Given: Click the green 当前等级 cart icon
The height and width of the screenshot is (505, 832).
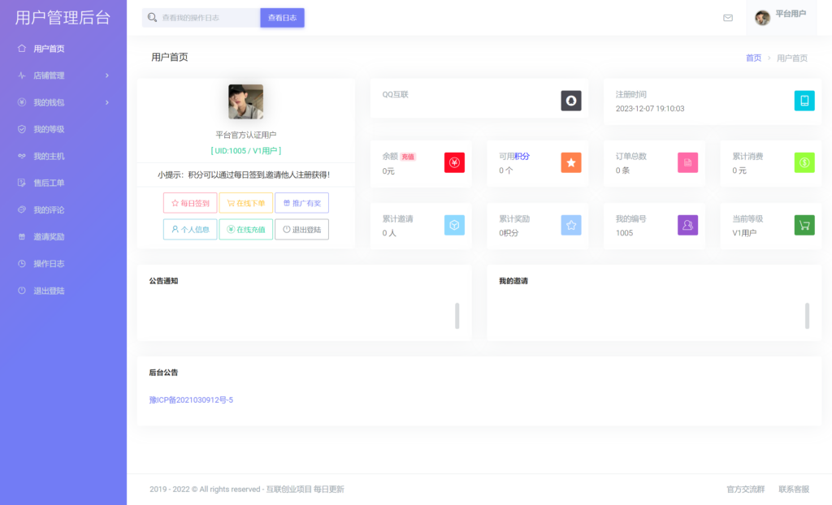Looking at the screenshot, I should (x=804, y=225).
